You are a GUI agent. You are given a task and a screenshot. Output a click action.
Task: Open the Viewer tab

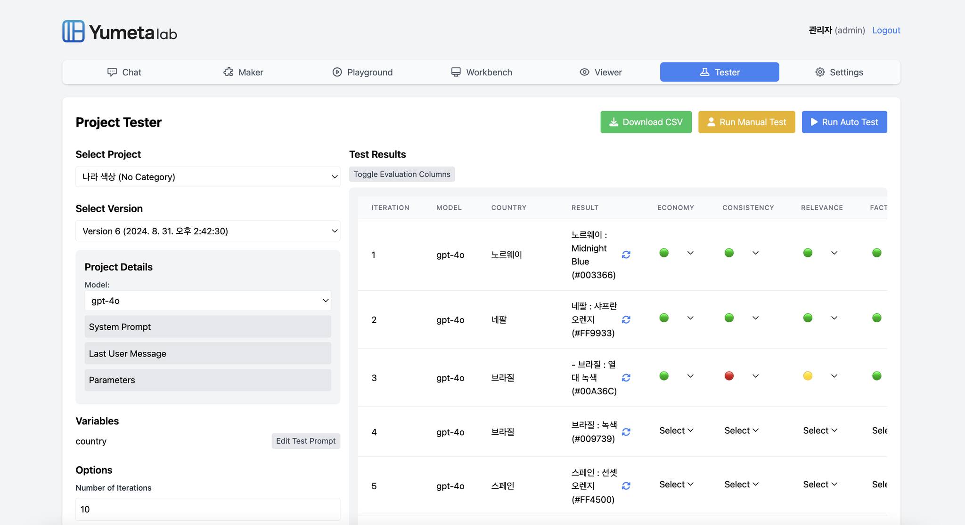pos(600,72)
